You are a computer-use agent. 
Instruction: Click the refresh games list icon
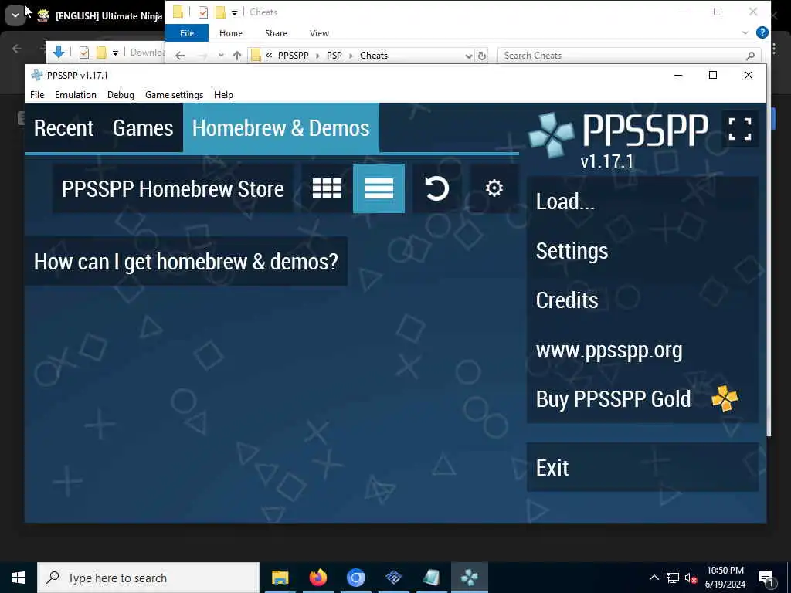tap(436, 188)
